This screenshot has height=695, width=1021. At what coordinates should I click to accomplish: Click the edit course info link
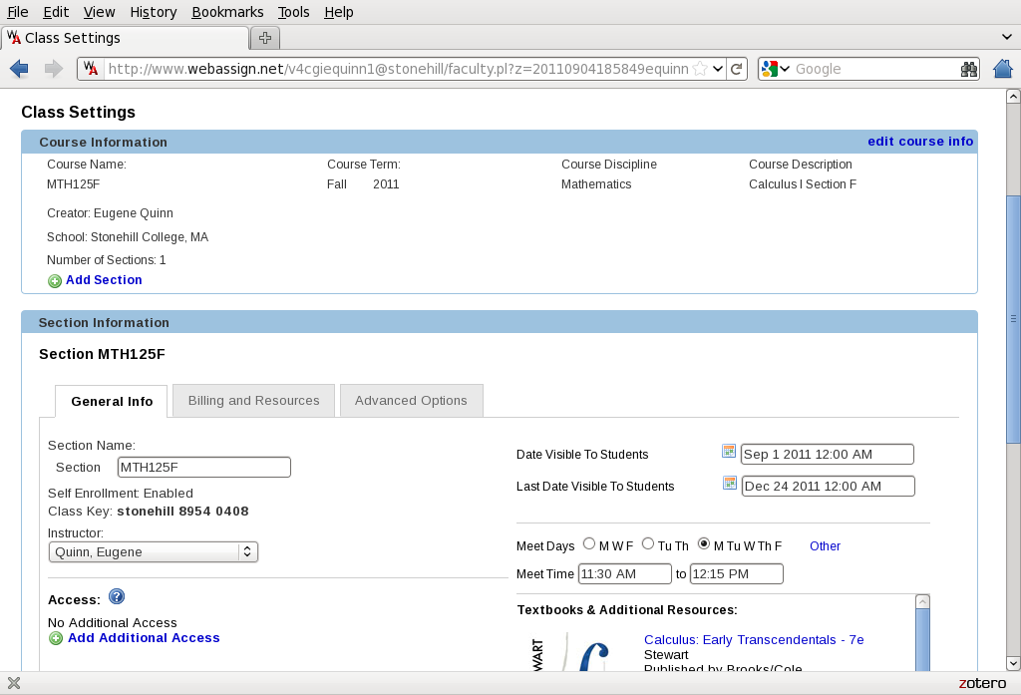click(919, 142)
